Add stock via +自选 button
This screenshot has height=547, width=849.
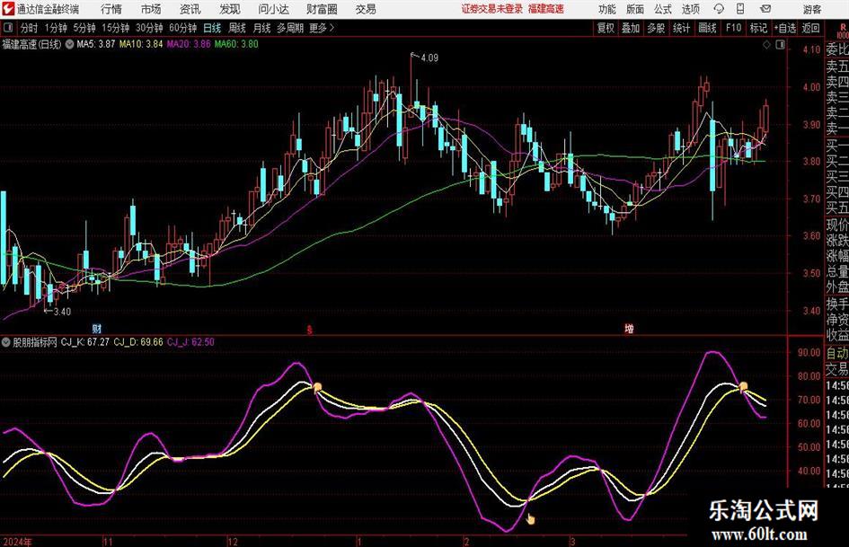(785, 28)
